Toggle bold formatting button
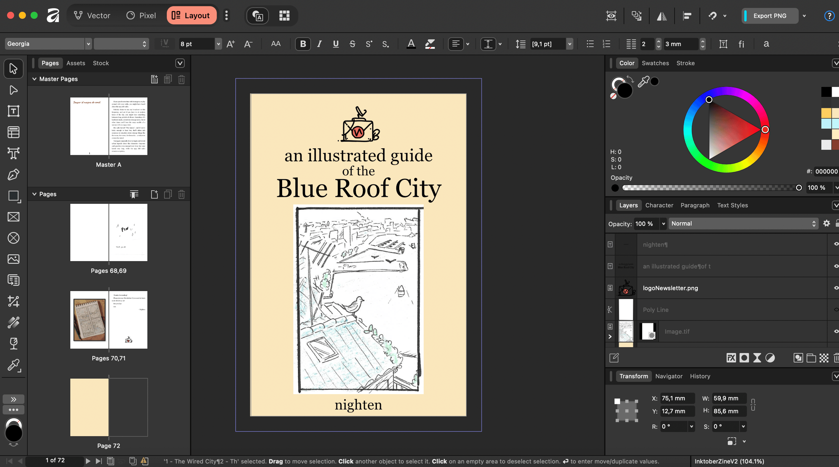The height and width of the screenshot is (467, 839). tap(303, 44)
